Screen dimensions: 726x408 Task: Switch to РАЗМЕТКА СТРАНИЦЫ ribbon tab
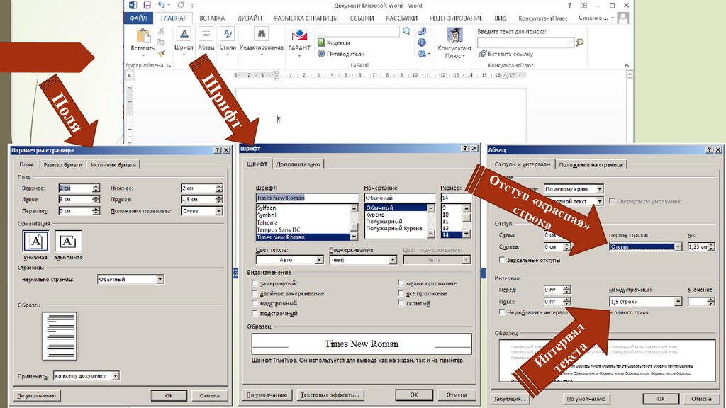tap(306, 18)
